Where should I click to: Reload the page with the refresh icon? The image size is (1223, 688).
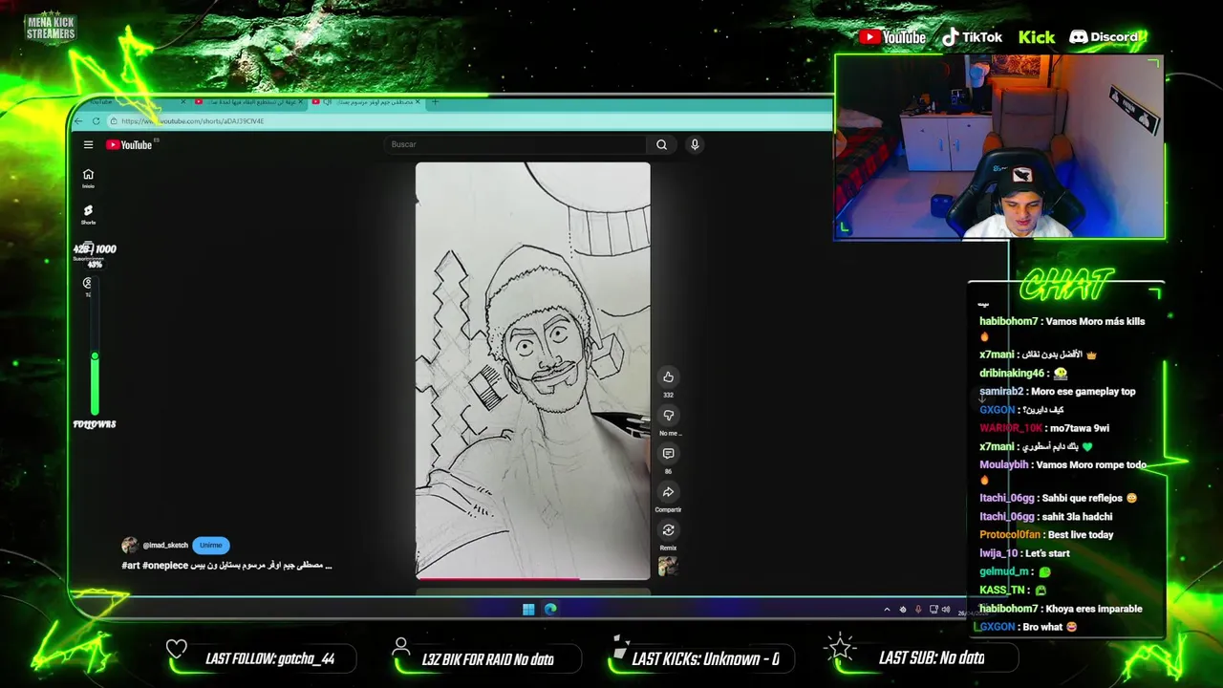point(96,121)
